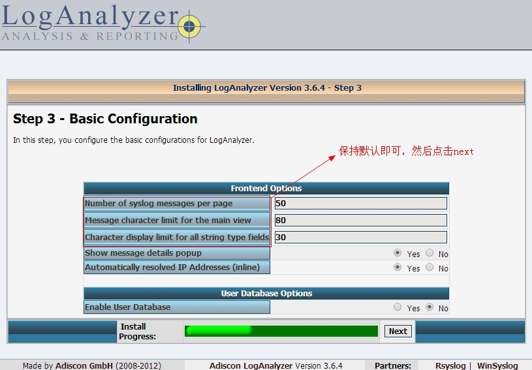Click the LogAnalyzer logo
532x370 pixels.
click(103, 23)
